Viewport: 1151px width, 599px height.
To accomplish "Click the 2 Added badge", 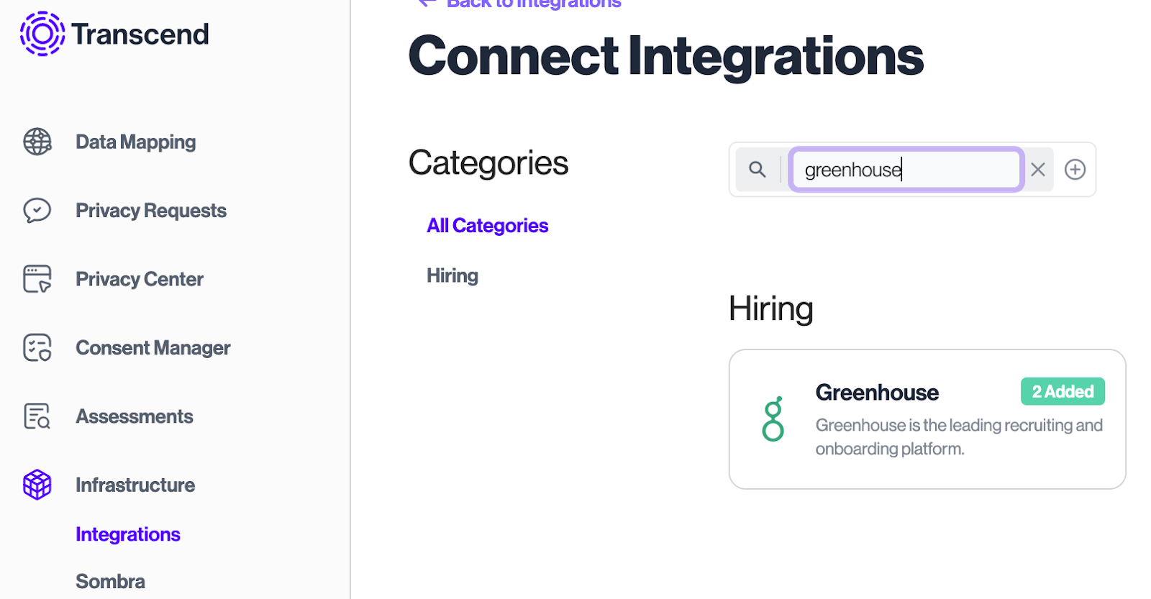I will 1063,391.
